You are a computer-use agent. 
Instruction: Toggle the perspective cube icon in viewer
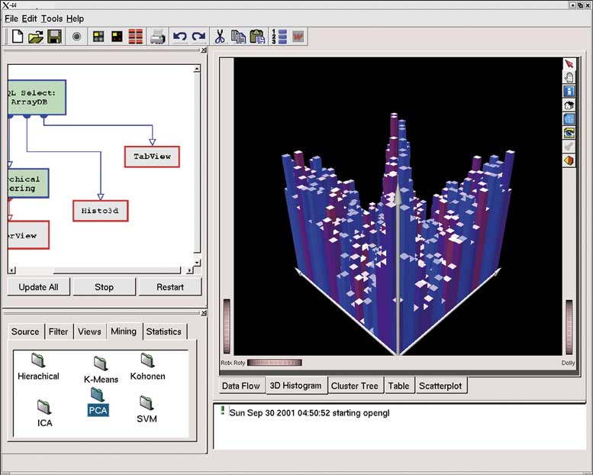click(569, 160)
